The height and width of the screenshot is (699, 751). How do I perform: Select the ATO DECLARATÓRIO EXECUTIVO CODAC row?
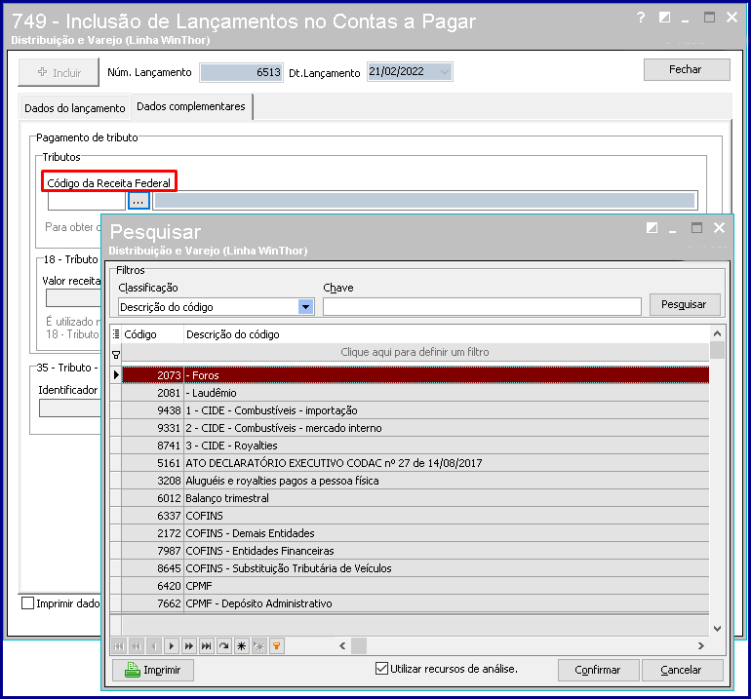415,463
